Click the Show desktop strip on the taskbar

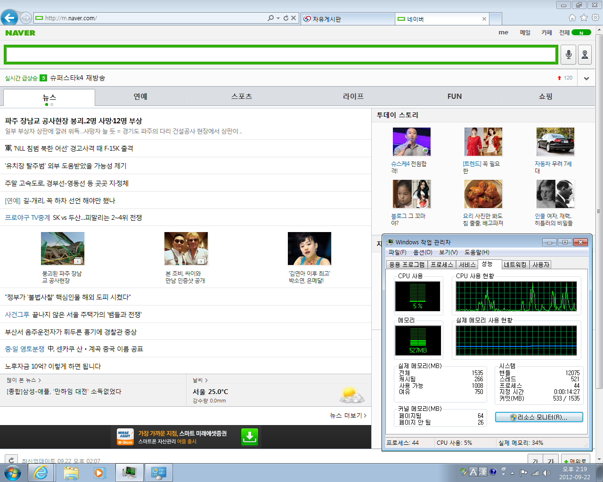coord(600,473)
